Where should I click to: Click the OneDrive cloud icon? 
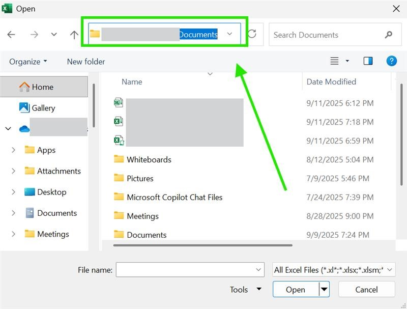coord(24,128)
